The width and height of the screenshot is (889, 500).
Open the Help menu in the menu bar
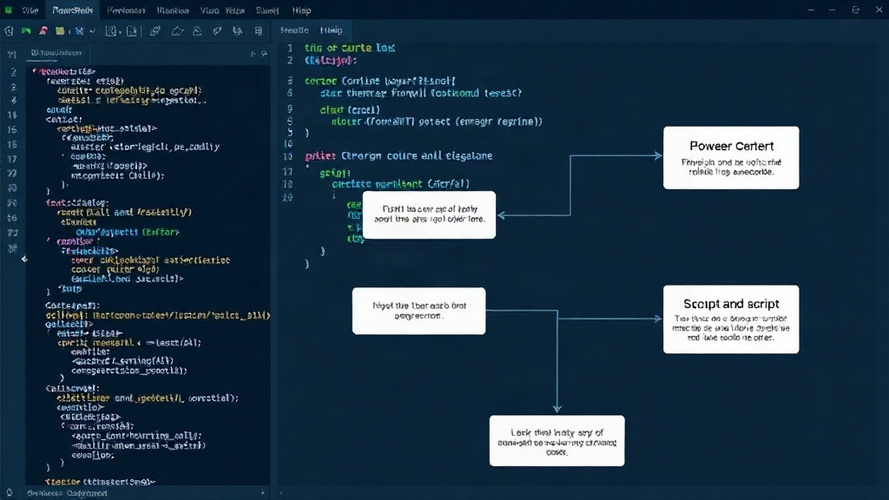[301, 10]
